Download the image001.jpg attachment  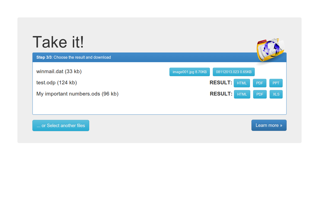190,72
